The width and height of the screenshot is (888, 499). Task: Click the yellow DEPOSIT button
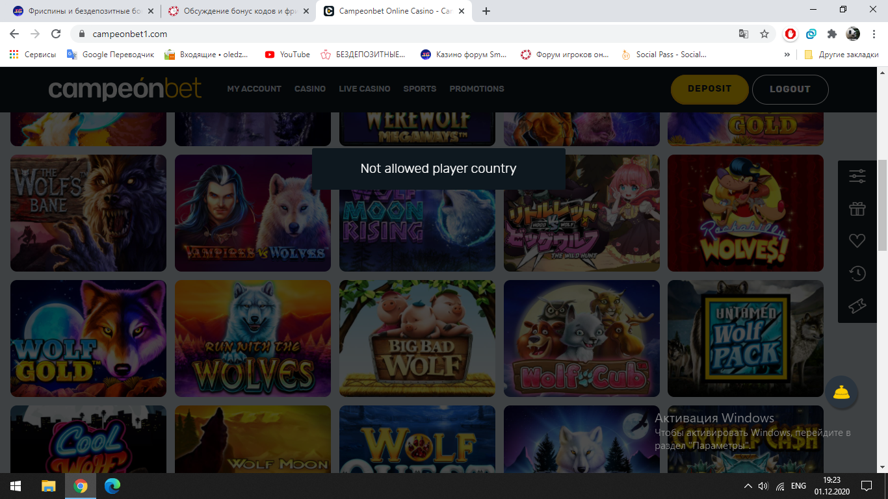click(710, 89)
